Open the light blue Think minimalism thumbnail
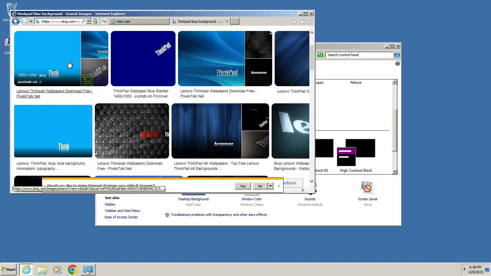 (x=53, y=131)
